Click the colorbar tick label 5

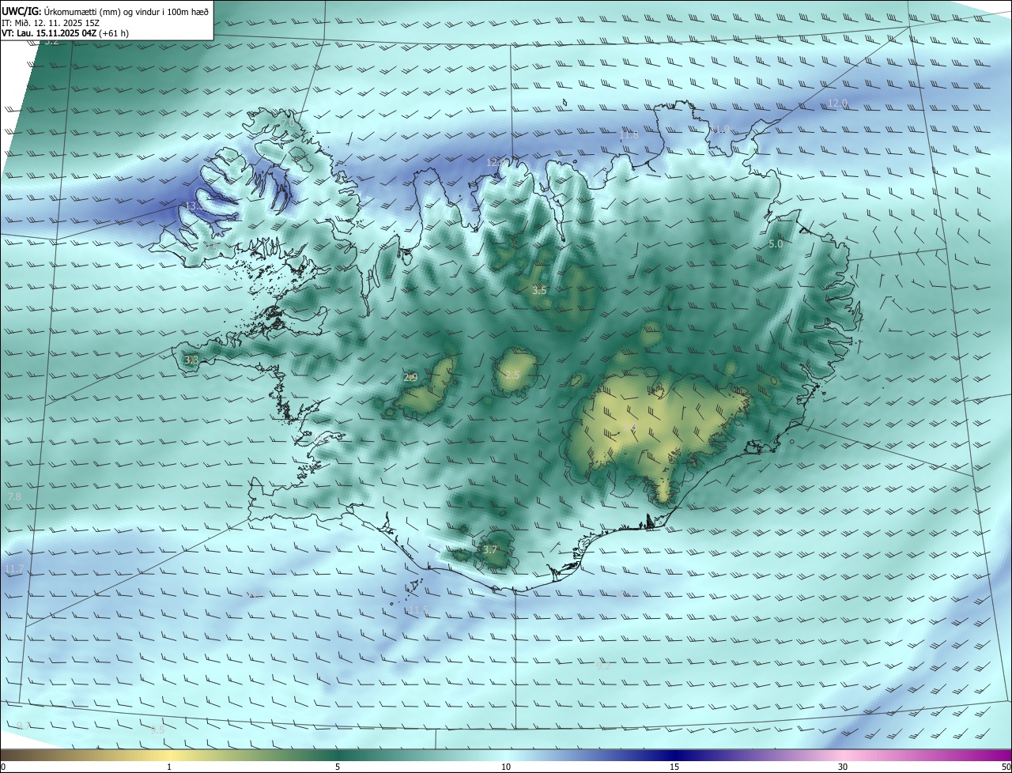coord(338,767)
